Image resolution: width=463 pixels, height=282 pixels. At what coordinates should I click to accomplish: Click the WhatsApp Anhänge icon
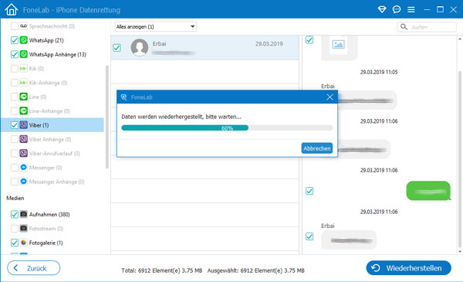[x=24, y=54]
